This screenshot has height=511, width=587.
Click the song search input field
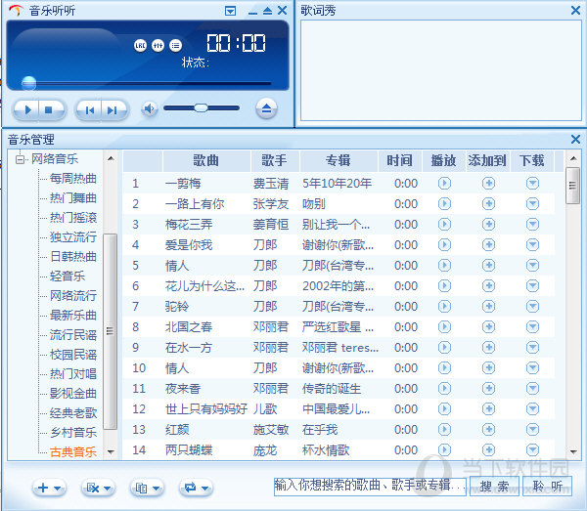click(370, 486)
